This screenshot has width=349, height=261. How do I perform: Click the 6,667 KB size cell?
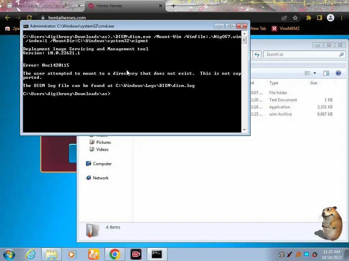325,114
